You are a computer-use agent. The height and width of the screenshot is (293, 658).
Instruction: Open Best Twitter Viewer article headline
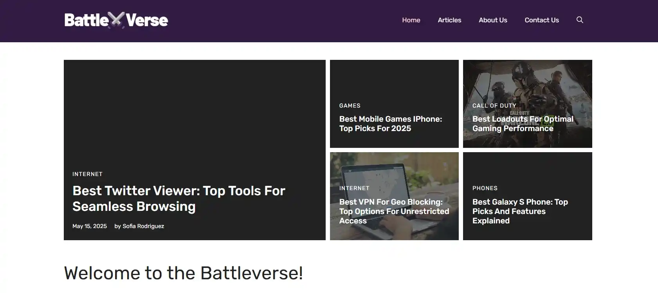(179, 198)
